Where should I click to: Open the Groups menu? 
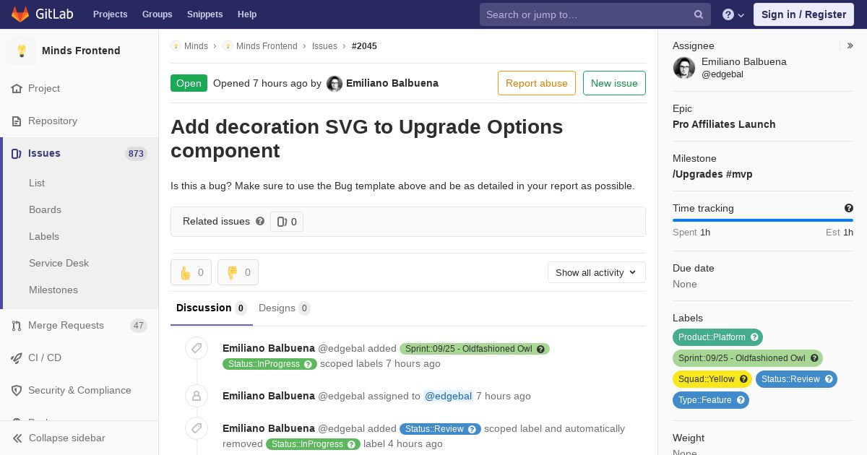[157, 14]
